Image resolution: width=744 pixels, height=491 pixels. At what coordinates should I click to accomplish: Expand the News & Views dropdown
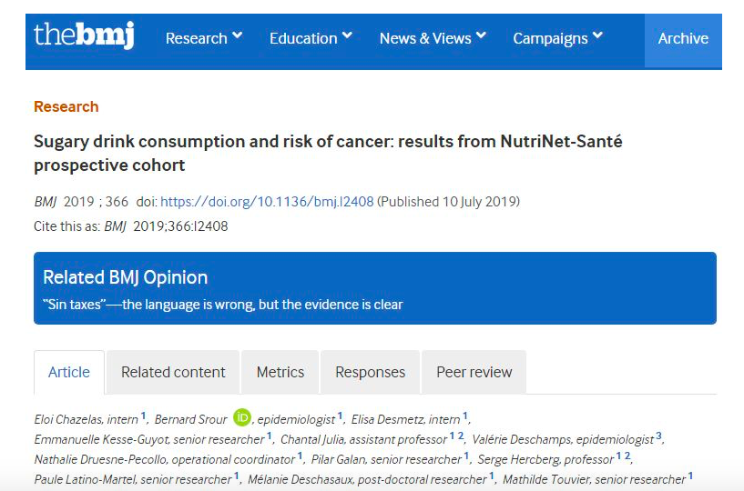(433, 38)
